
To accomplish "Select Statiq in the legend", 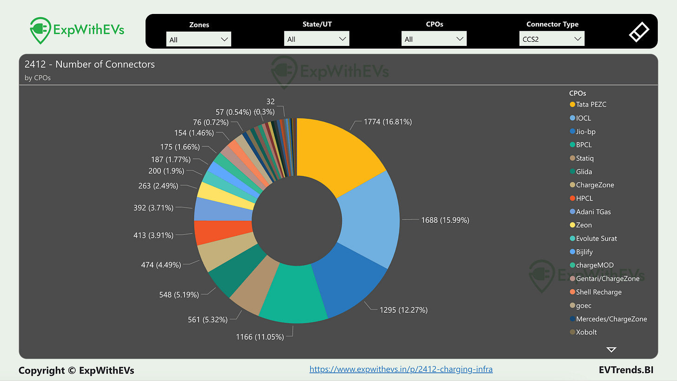I will (x=582, y=158).
